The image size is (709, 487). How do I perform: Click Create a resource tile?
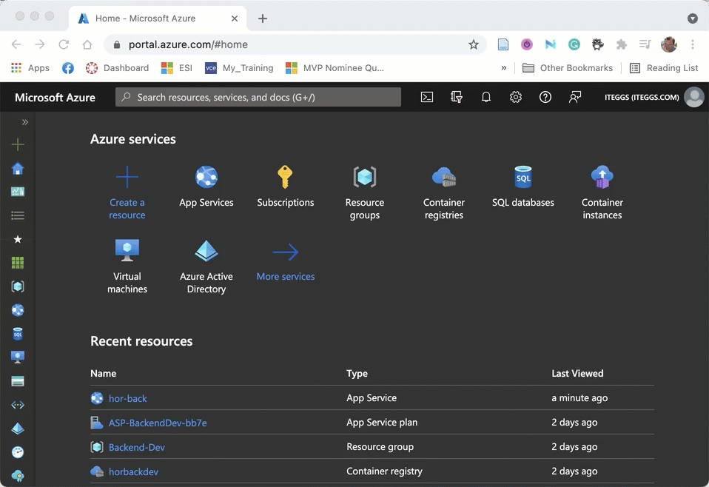[x=127, y=192]
